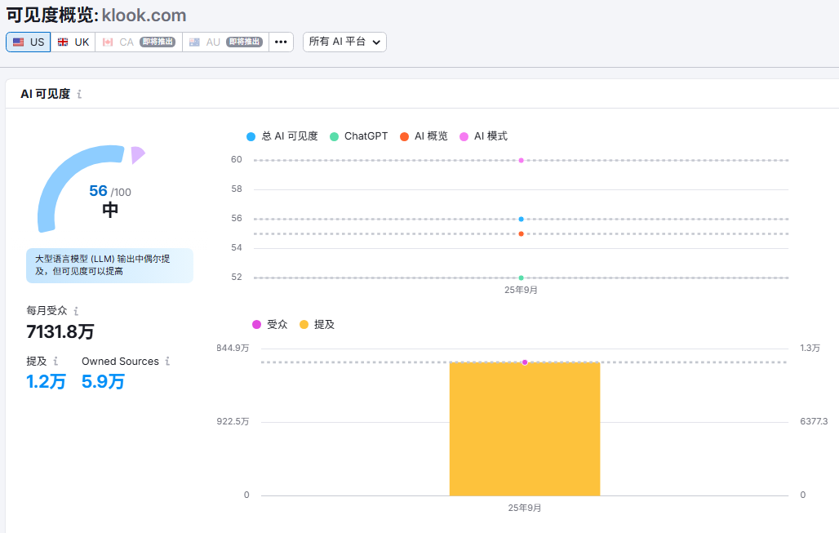Open the 5.9万 Owned Sources link

[103, 381]
